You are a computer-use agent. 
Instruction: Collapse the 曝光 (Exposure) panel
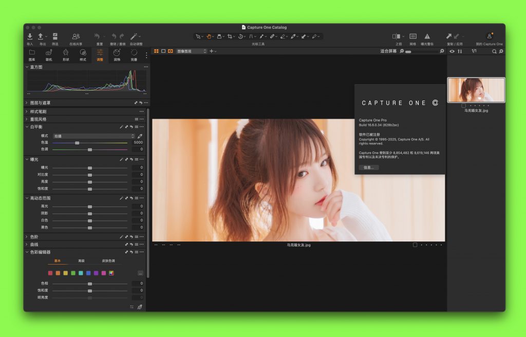click(x=28, y=159)
